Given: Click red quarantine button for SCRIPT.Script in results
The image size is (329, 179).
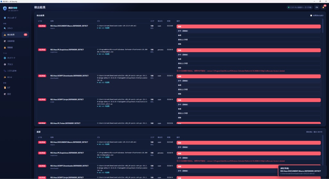Looking at the screenshot, I should pyautogui.click(x=248, y=100).
